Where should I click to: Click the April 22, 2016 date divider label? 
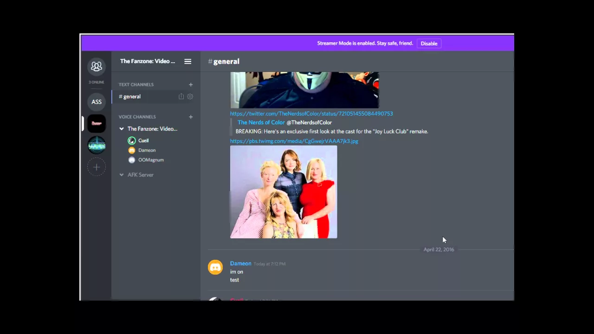point(439,250)
